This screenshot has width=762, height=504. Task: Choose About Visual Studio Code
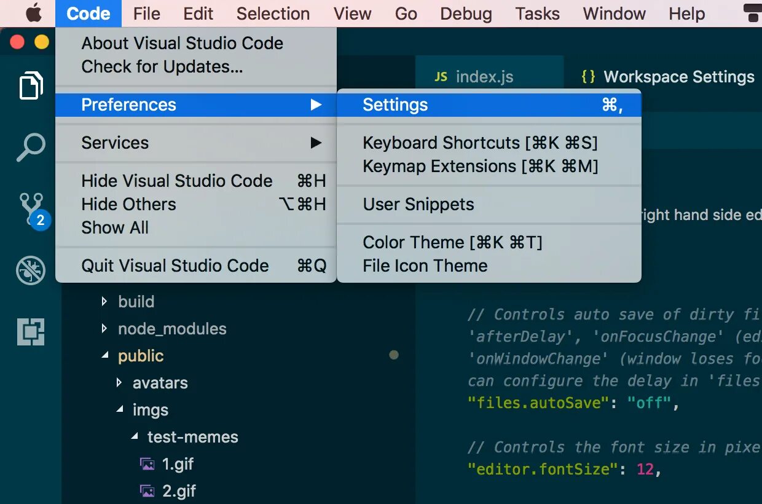point(196,43)
